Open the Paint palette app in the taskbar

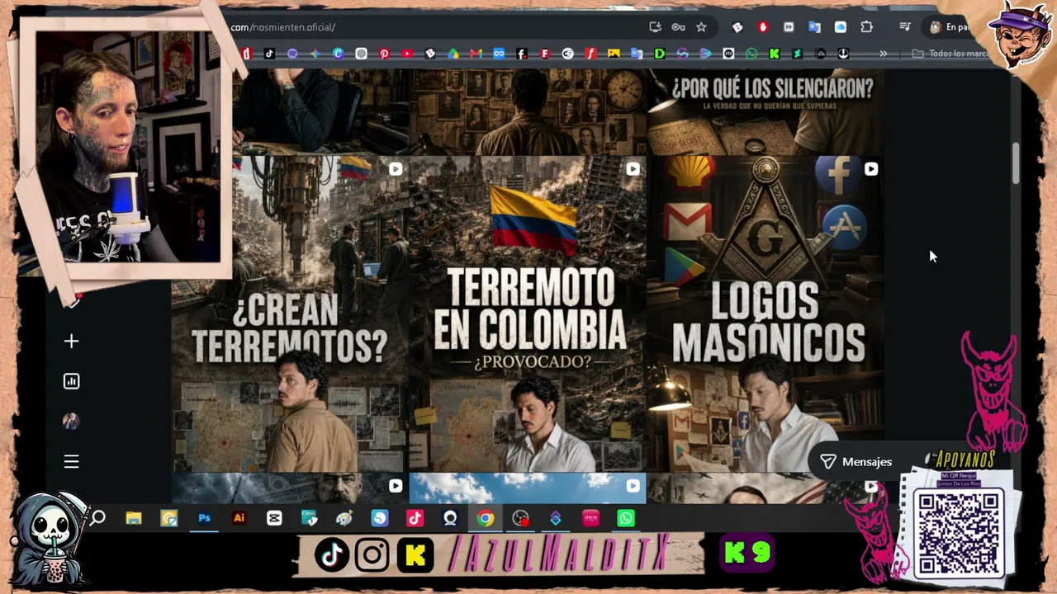click(x=344, y=518)
